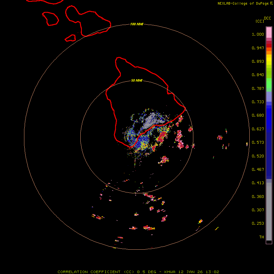274x274 pixels.
Task: Click the 0.787 color scale value
Action: pyautogui.click(x=258, y=88)
